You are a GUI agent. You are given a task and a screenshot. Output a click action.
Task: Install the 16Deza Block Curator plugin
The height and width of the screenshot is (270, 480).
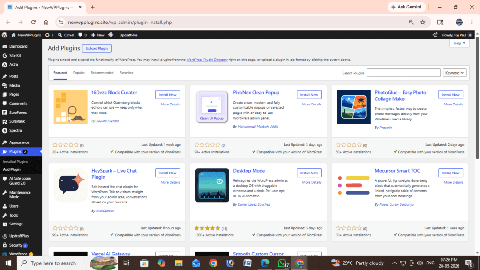click(167, 95)
